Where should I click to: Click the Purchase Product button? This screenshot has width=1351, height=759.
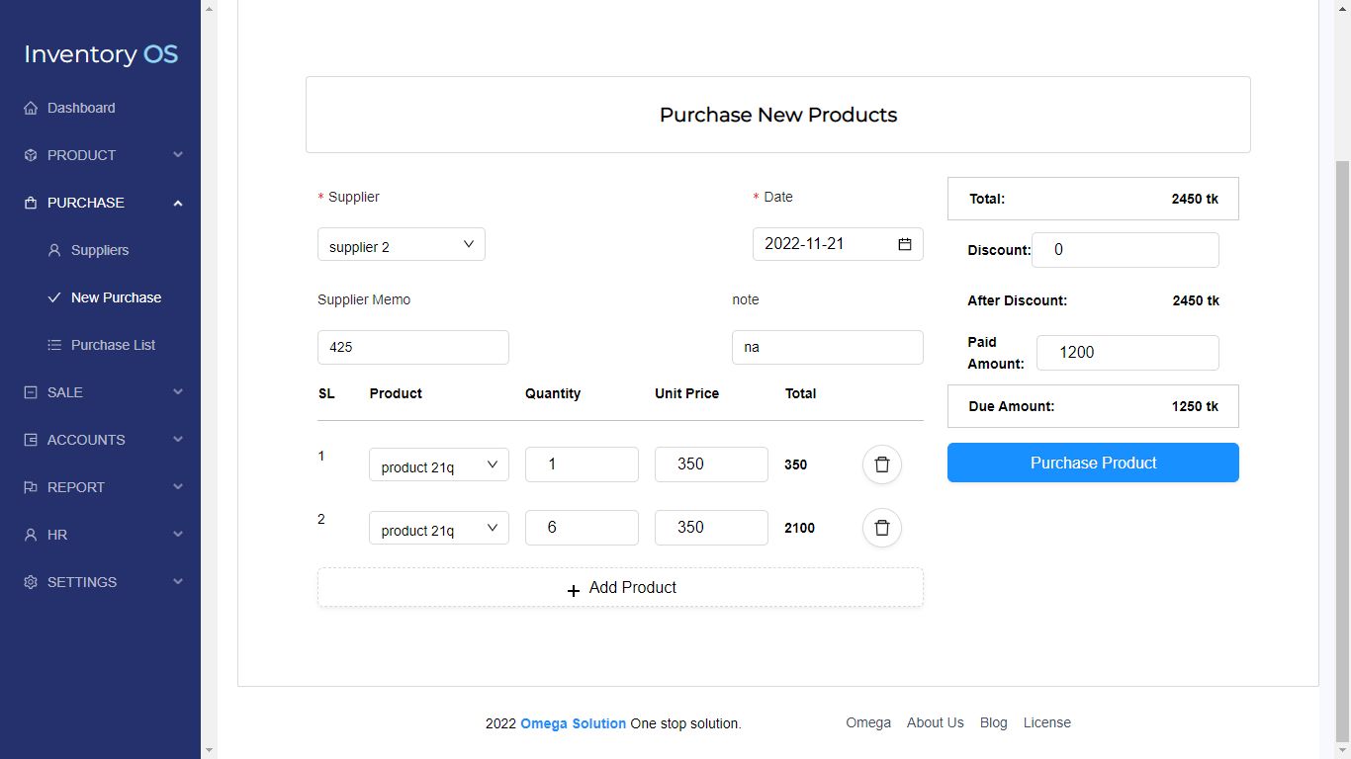coord(1092,463)
